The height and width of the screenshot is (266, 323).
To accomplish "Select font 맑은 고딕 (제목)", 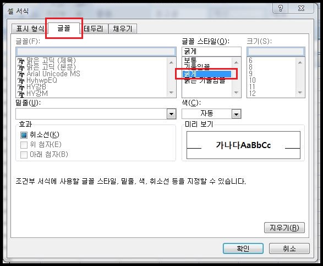I will coord(51,60).
